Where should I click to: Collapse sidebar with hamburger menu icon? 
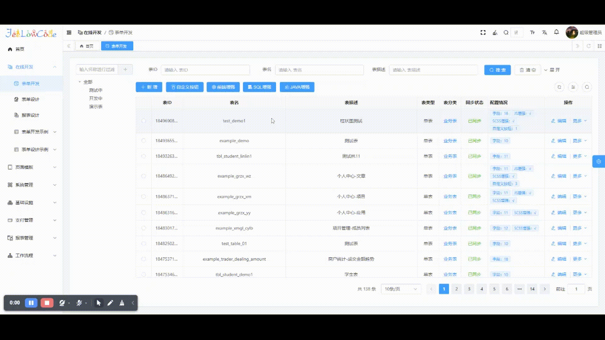coord(69,32)
